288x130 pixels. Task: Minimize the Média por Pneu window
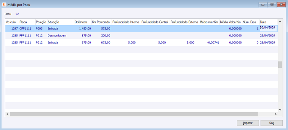point(263,5)
